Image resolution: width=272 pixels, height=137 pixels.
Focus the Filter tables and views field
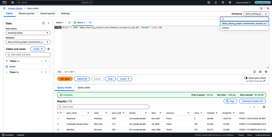pyautogui.click(x=28, y=55)
